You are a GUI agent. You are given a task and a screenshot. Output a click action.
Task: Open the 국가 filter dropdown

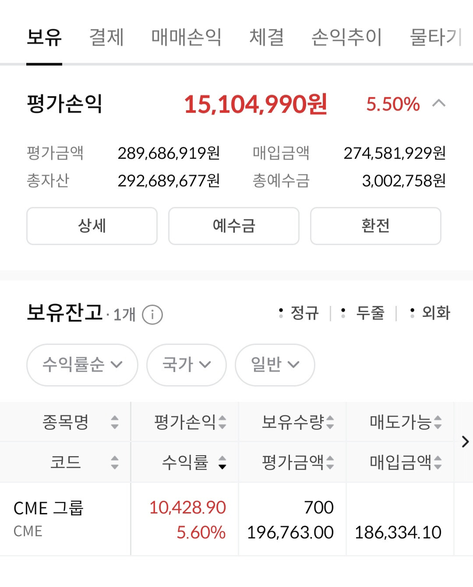coord(187,365)
